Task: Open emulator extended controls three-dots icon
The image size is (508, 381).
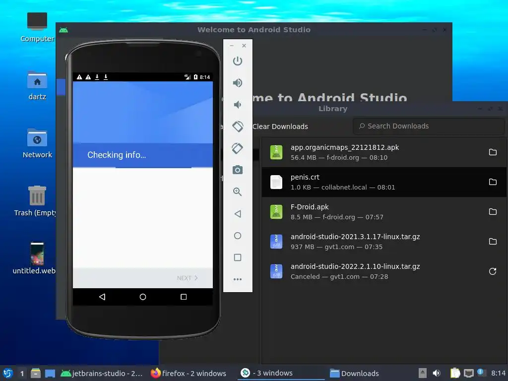Action: (238, 279)
